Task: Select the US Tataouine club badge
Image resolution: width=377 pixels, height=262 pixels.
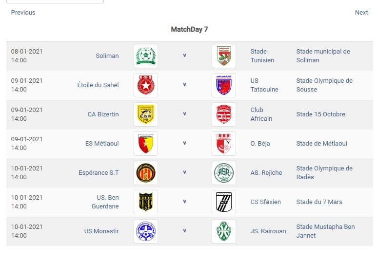Action: click(x=224, y=85)
